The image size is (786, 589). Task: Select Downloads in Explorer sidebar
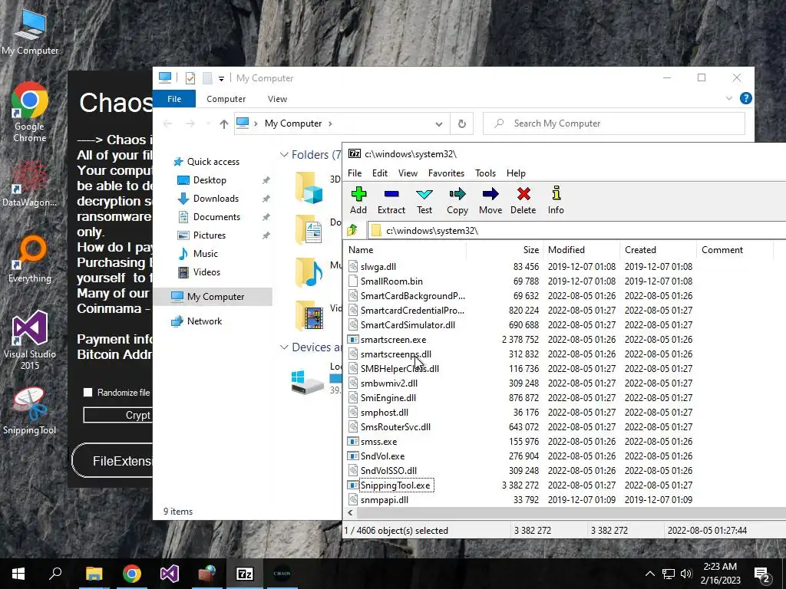[x=216, y=199]
